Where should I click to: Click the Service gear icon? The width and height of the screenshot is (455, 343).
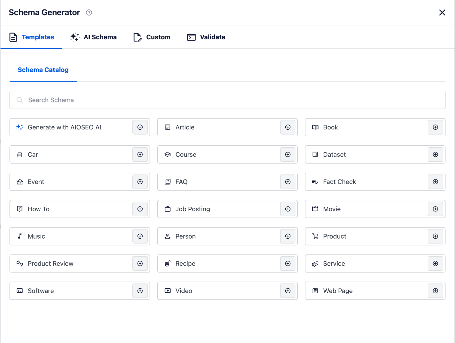(x=315, y=264)
